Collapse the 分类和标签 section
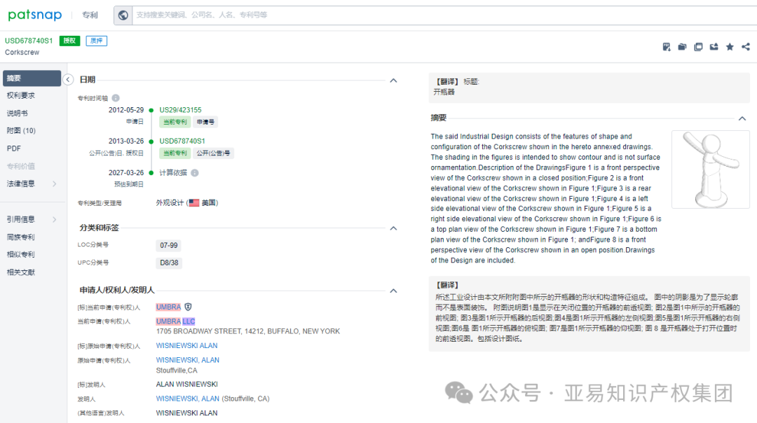The image size is (757, 423). click(393, 228)
